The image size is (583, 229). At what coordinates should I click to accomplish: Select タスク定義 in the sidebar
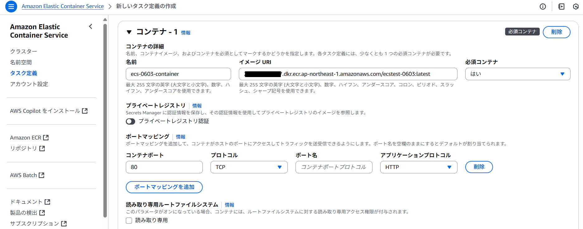click(x=24, y=73)
